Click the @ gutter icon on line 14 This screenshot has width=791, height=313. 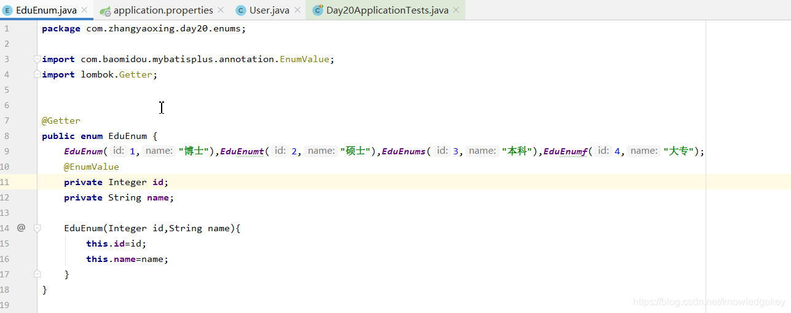tap(21, 228)
